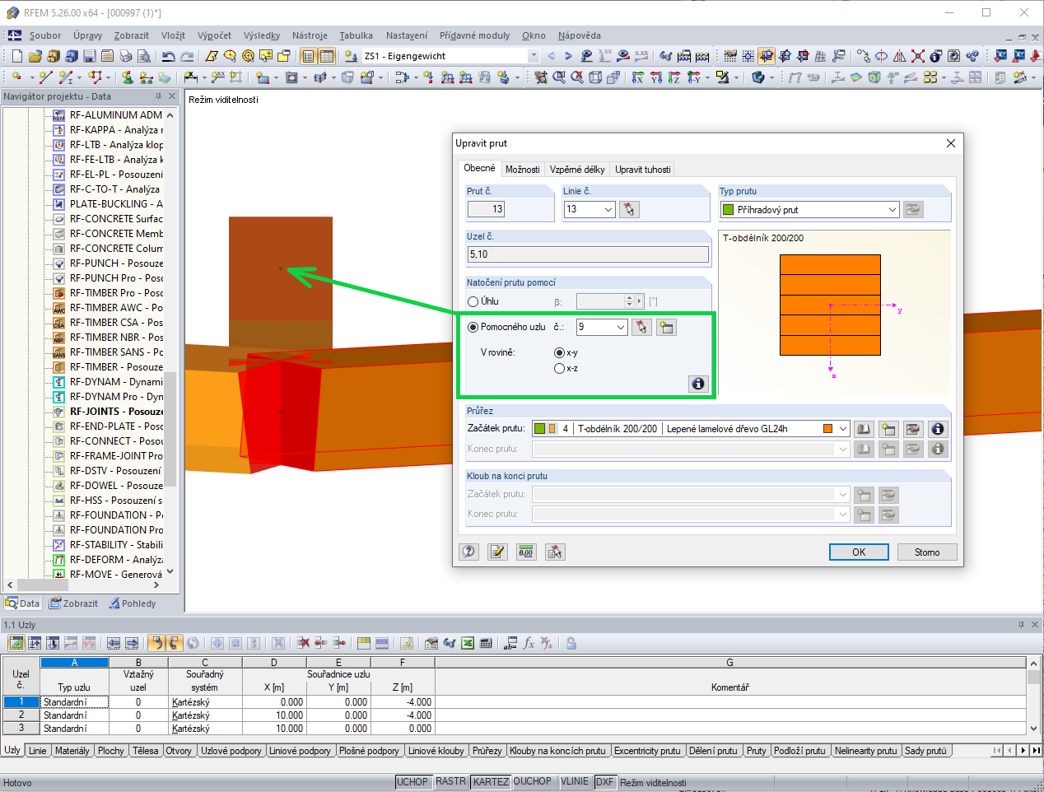
Task: Toggle DXF in status bar
Action: 604,781
